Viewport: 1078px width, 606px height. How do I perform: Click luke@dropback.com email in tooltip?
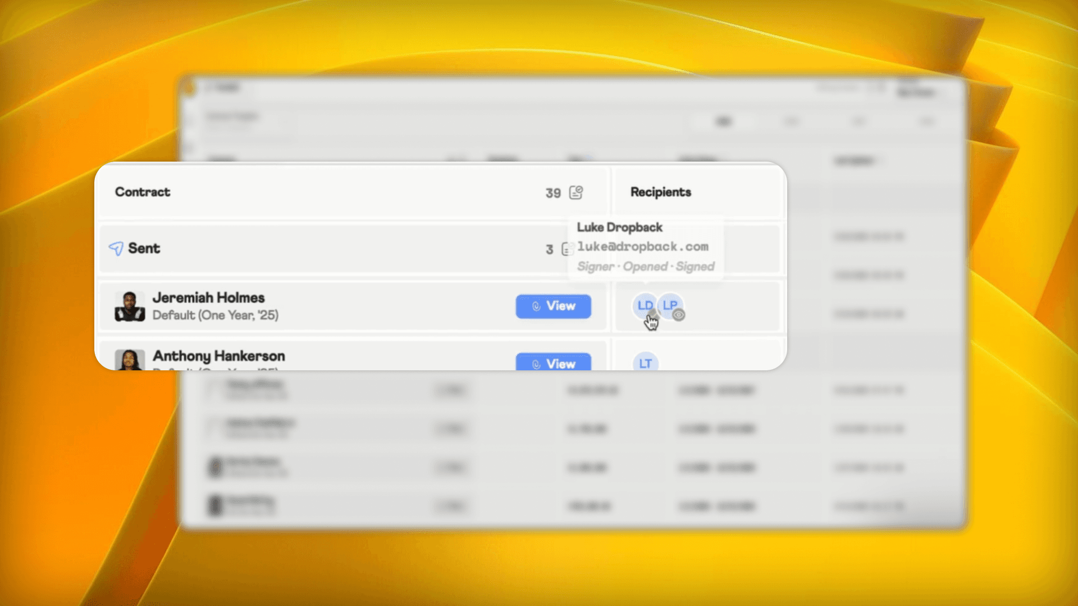[642, 247]
